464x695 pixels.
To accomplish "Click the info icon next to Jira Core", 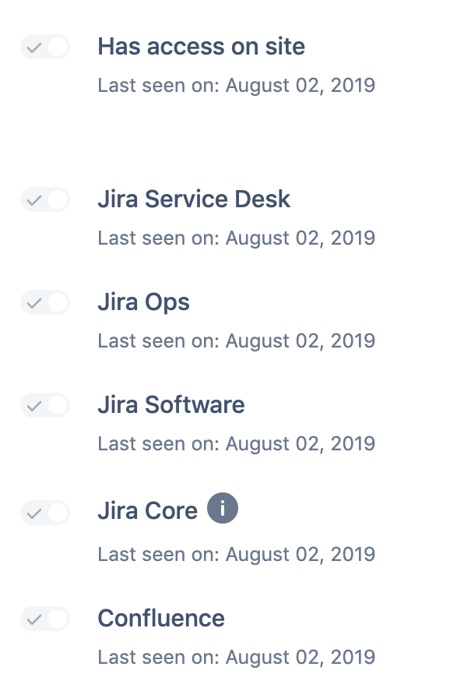I will [x=222, y=509].
